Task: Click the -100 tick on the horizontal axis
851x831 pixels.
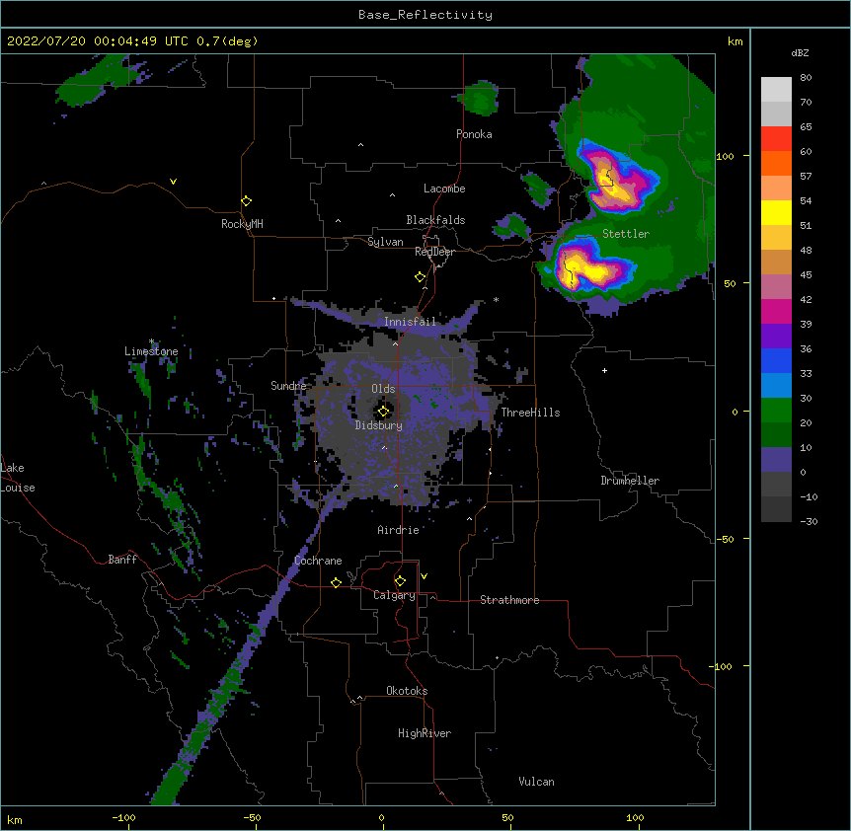Action: pyautogui.click(x=123, y=817)
